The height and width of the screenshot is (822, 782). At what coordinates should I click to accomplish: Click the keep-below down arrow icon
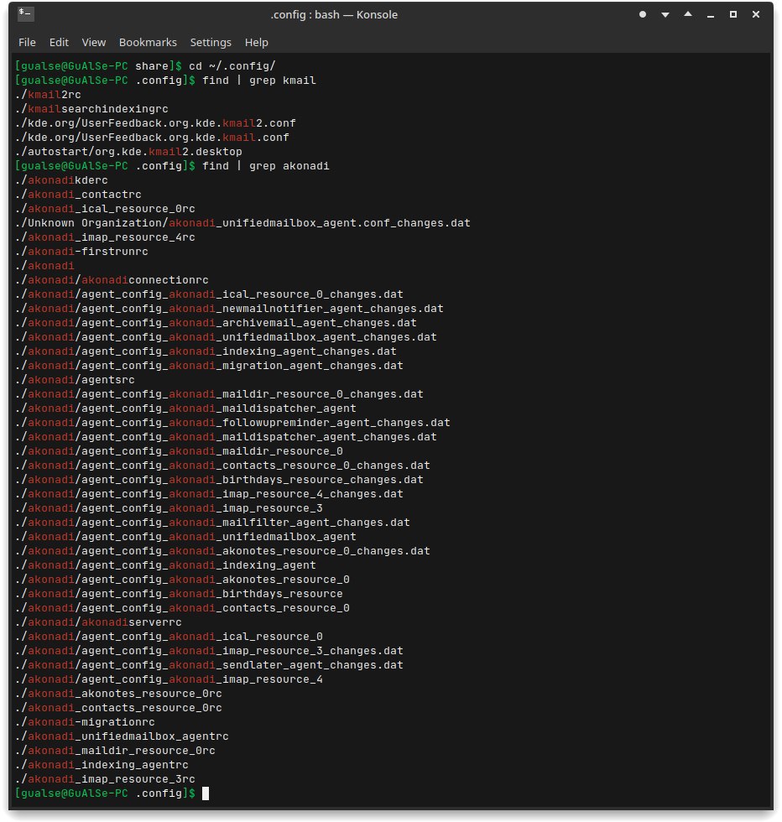tap(665, 15)
